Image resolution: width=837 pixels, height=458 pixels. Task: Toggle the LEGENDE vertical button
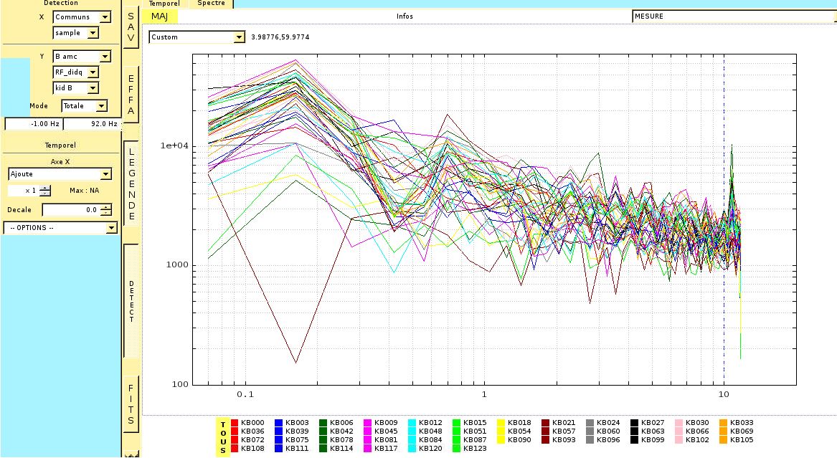131,182
